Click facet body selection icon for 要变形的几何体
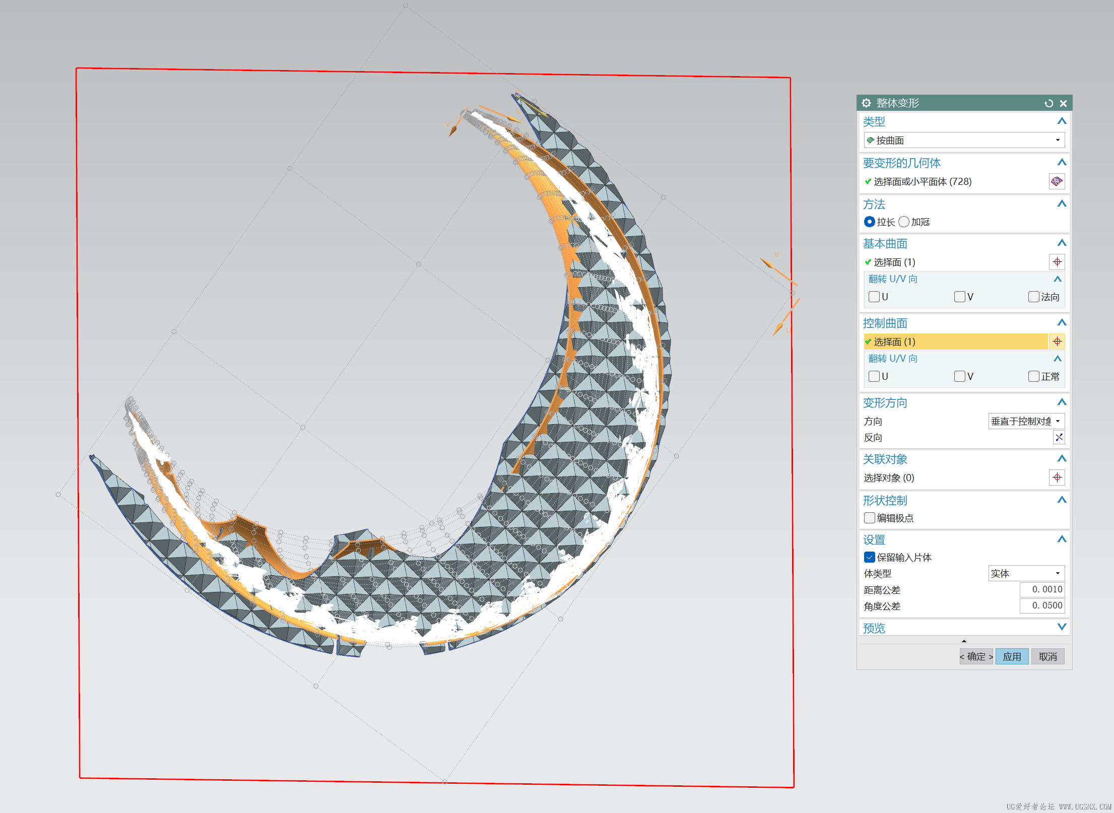 (1057, 181)
